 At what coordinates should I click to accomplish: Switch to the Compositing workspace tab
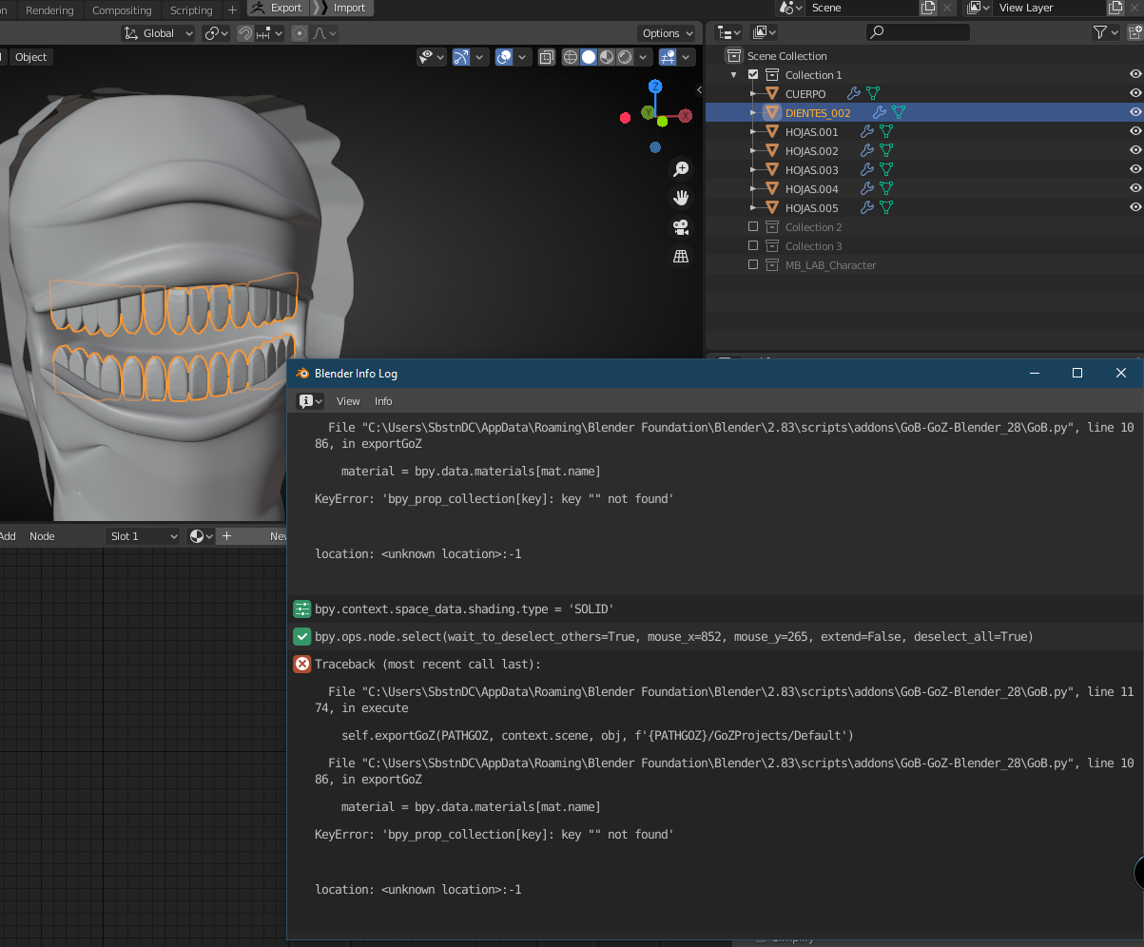click(122, 10)
